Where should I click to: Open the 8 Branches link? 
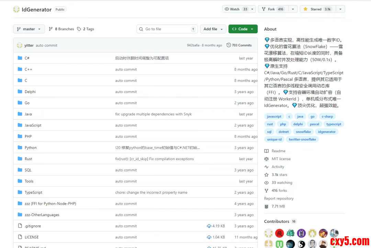(x=61, y=29)
